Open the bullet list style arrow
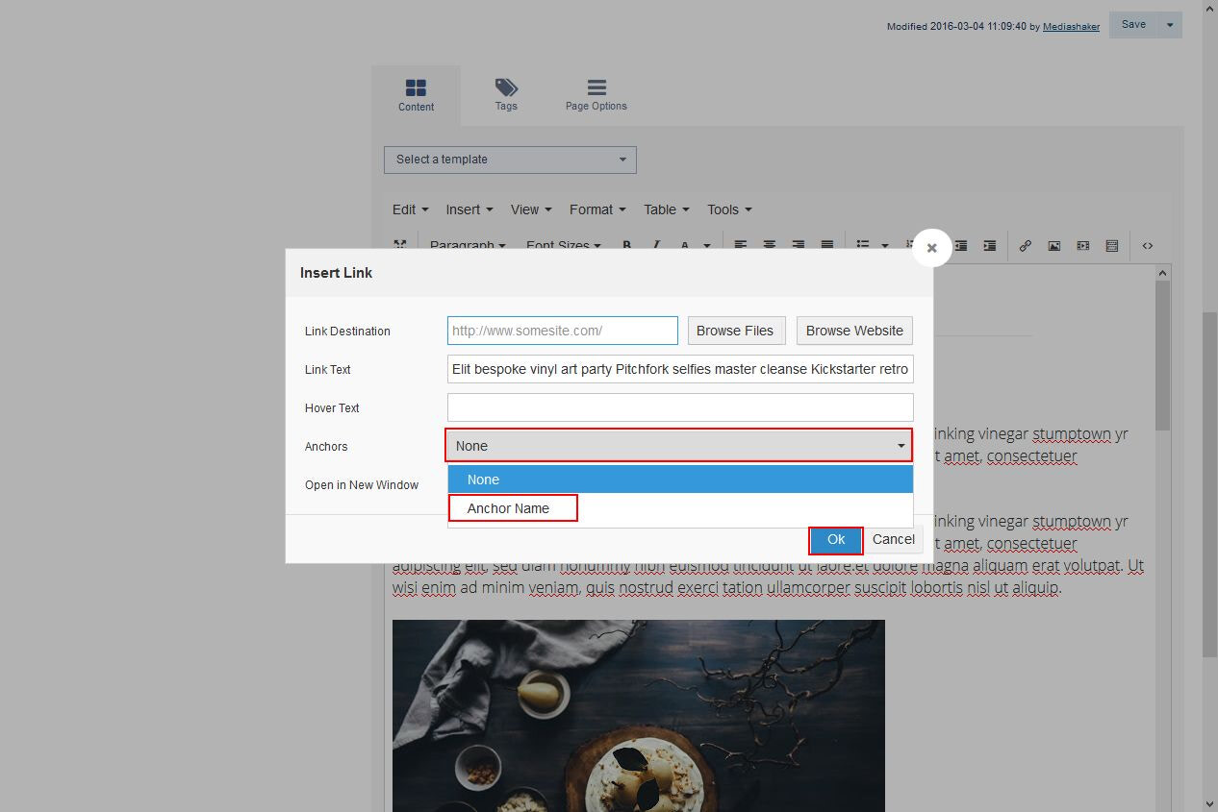Screen dimensions: 1218x812 tap(885, 246)
